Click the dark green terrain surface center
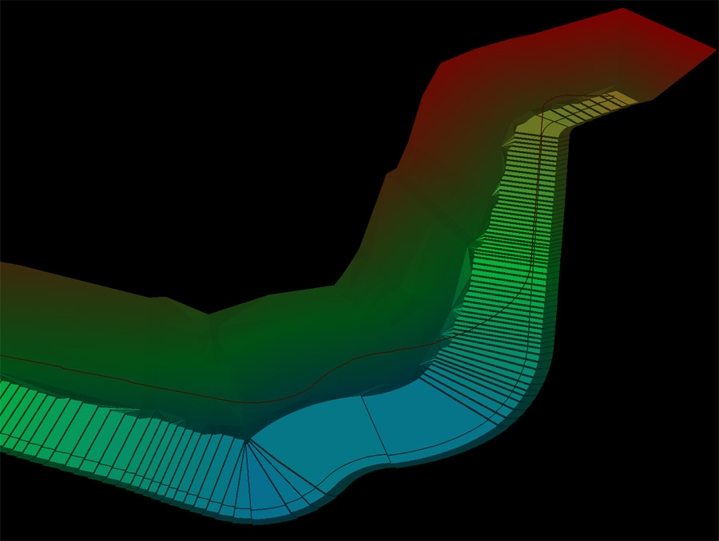The image size is (719, 541). (x=264, y=343)
